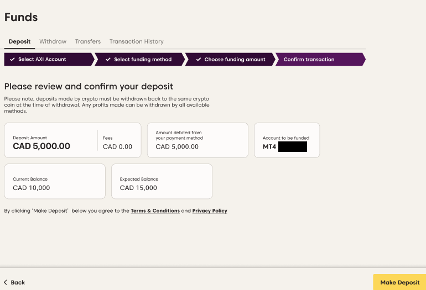426x290 pixels.
Task: Select the Amount debited from payment method card
Action: click(198, 140)
